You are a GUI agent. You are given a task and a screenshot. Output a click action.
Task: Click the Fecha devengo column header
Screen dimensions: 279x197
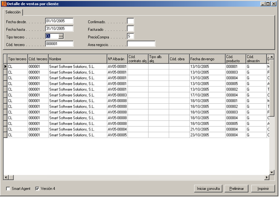pyautogui.click(x=207, y=59)
